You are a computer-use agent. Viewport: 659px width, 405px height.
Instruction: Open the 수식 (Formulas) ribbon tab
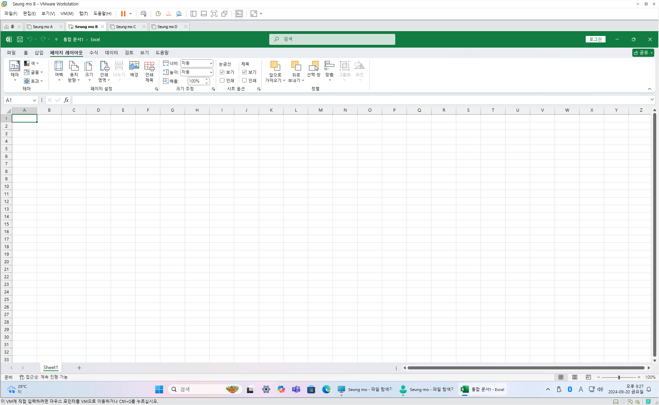pos(94,53)
